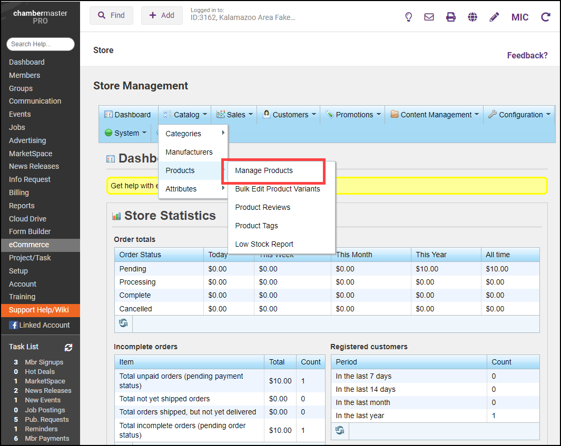Refresh the Order totals table

coord(123,323)
